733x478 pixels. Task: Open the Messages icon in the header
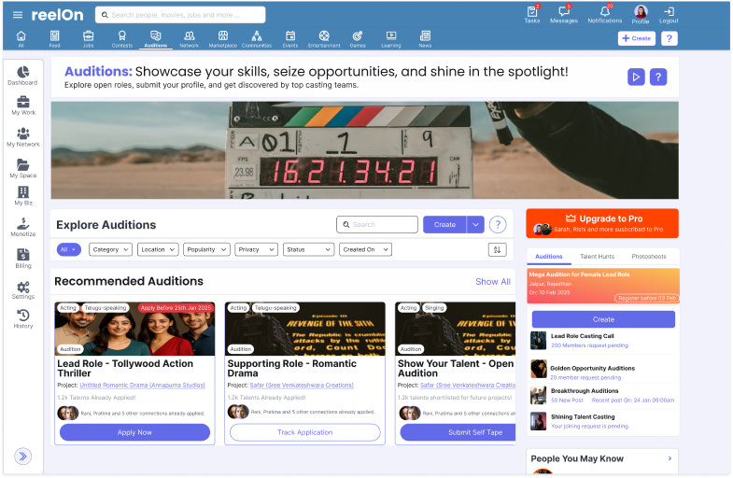(563, 14)
